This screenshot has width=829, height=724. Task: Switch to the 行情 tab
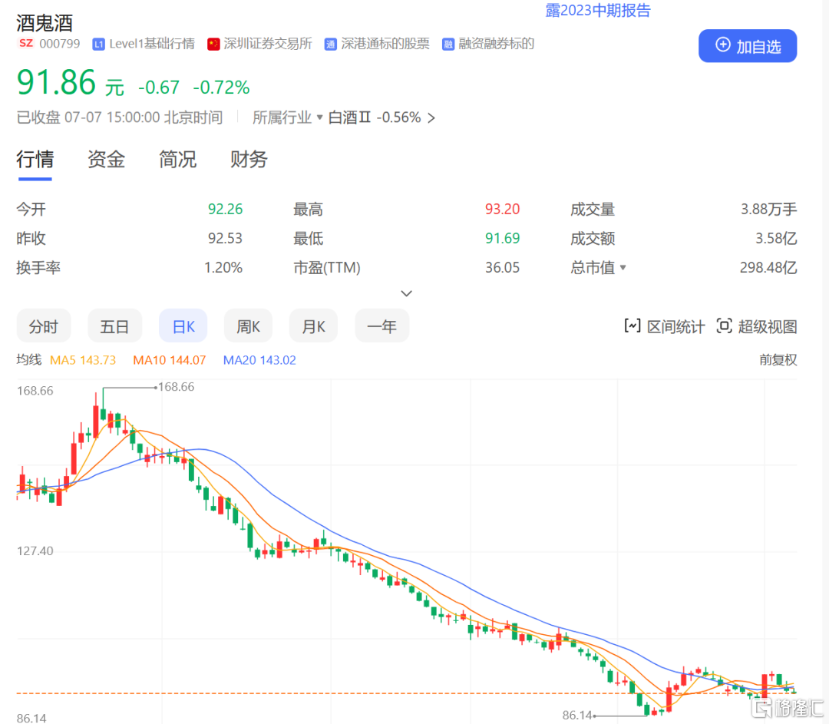click(x=35, y=159)
